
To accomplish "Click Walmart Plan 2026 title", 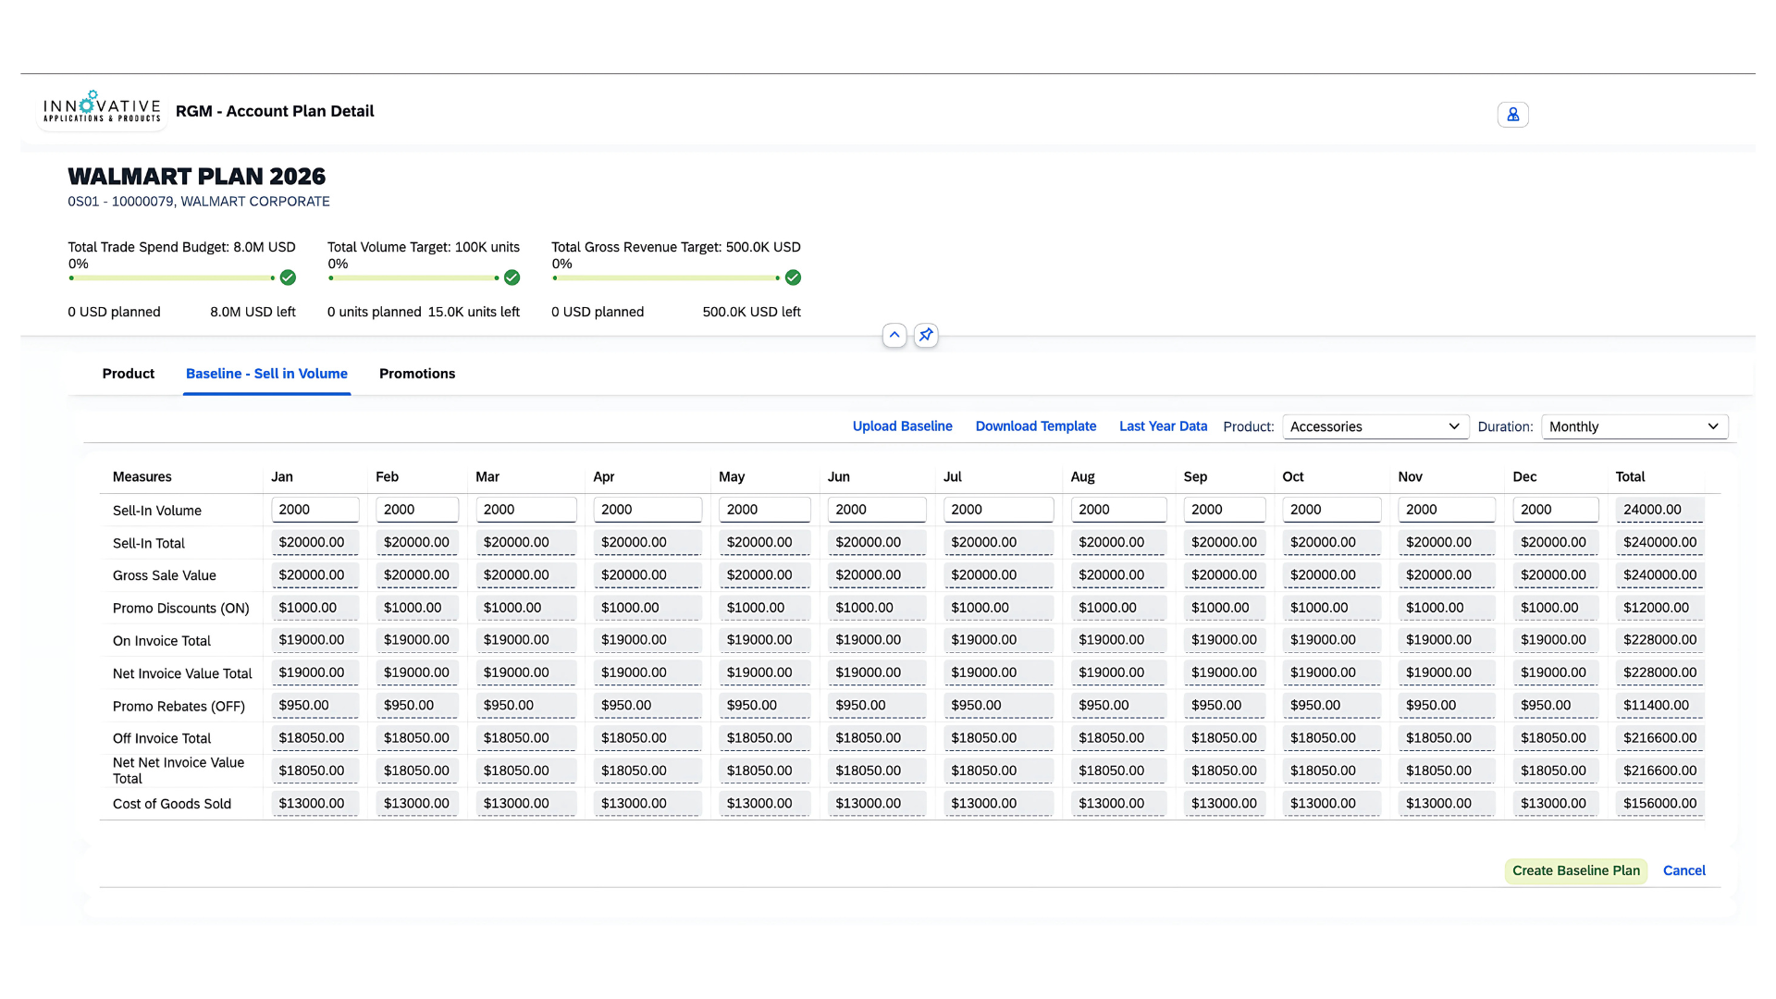I will tap(196, 177).
